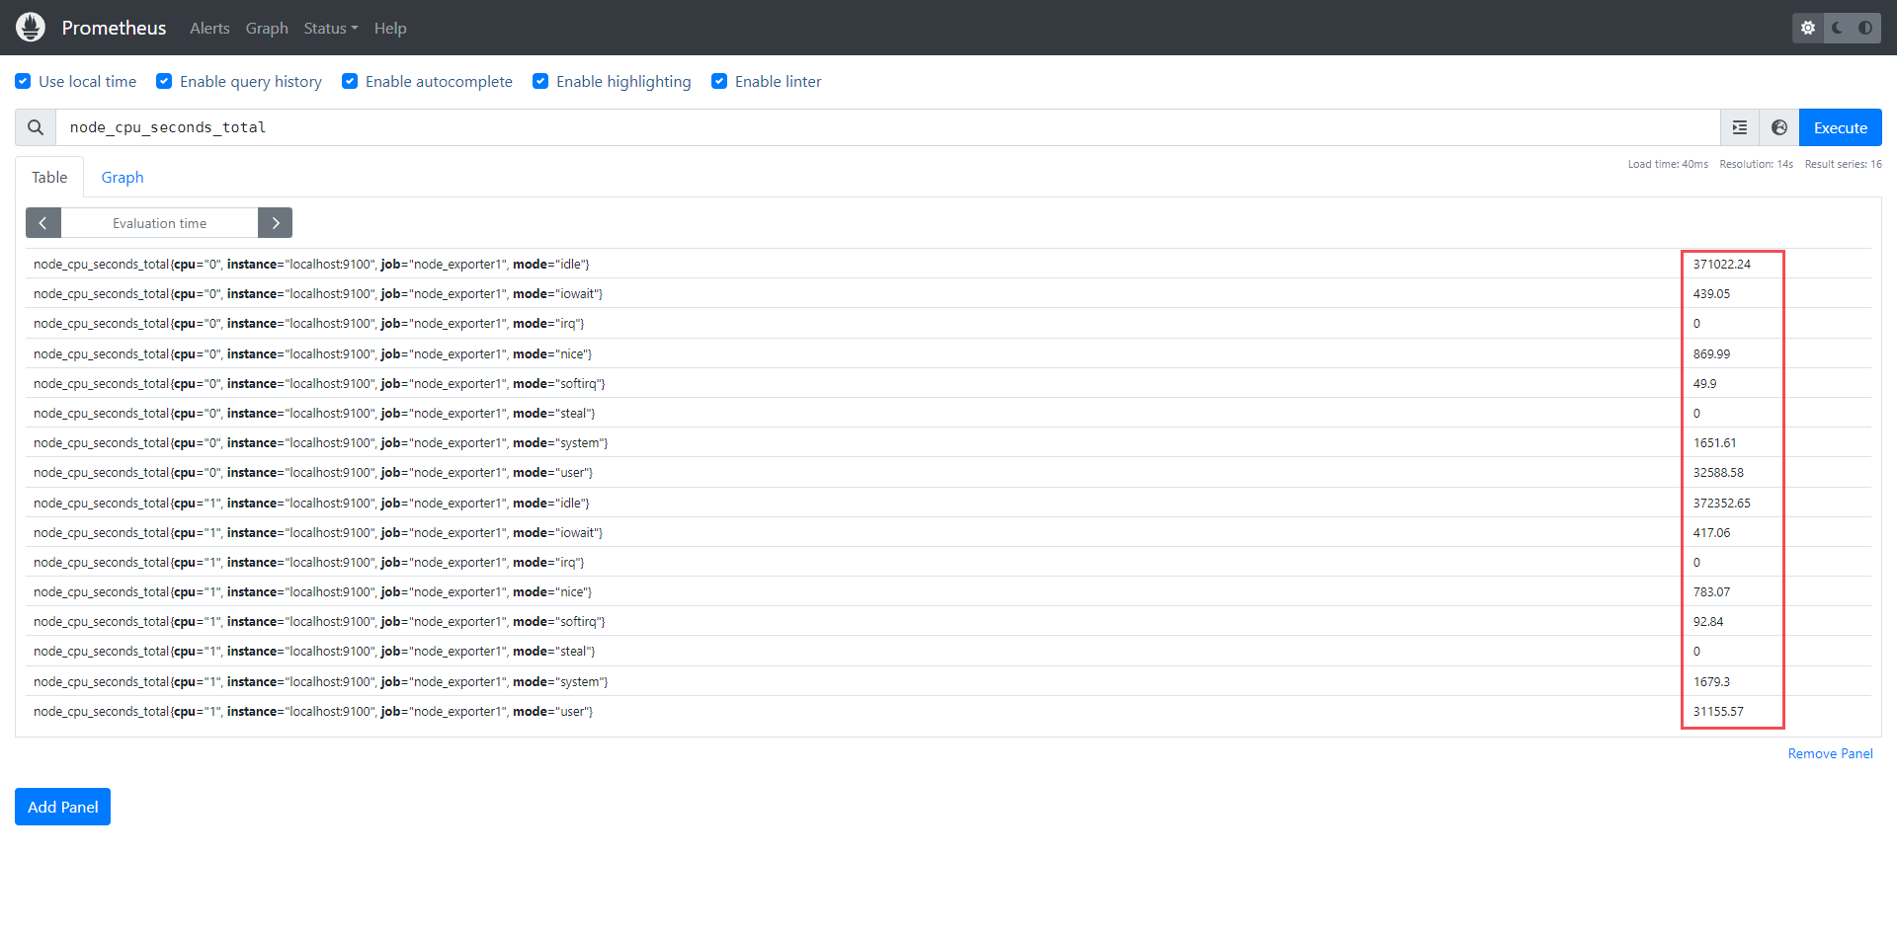The width and height of the screenshot is (1897, 933).
Task: Click the cpu 1 softirq series row
Action: (948, 621)
